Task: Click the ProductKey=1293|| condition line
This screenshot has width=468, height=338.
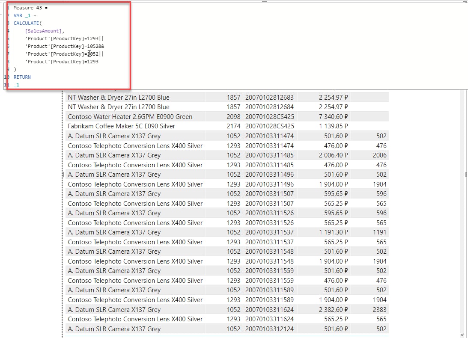Action: (x=65, y=39)
